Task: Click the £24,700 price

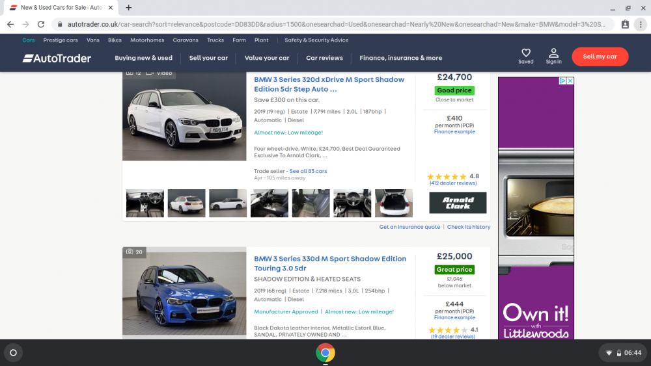Action: pos(454,77)
